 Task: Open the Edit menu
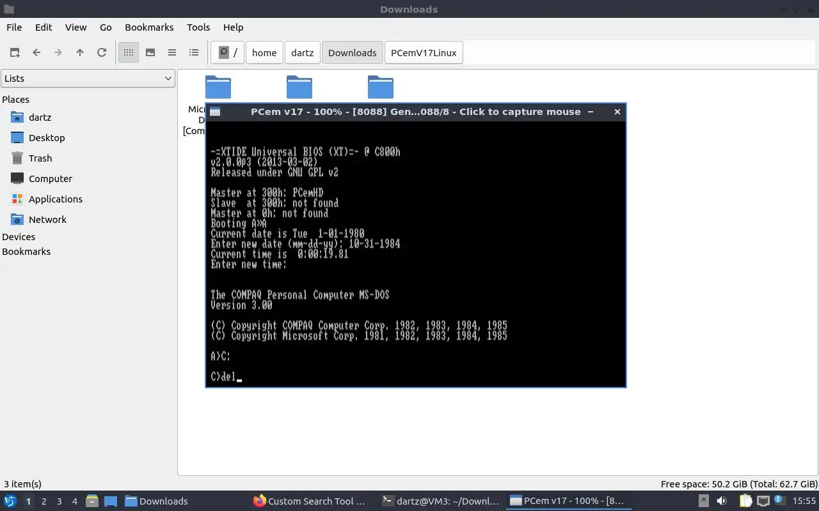pyautogui.click(x=44, y=27)
